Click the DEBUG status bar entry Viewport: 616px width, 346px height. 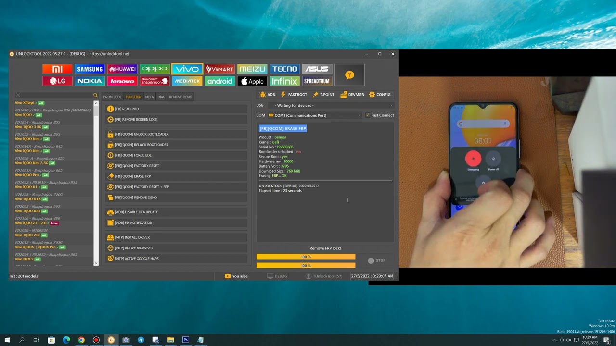tap(277, 276)
